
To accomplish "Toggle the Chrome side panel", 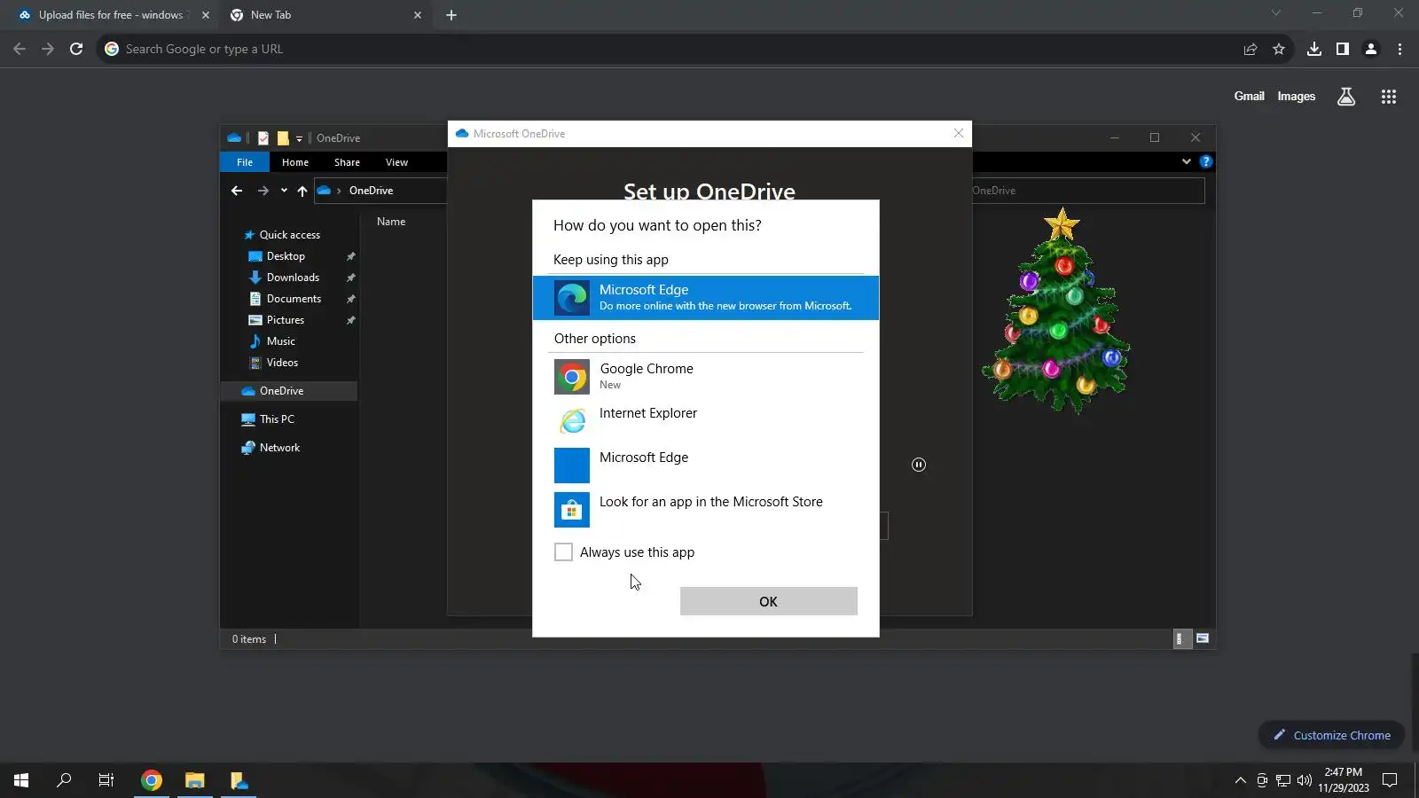I will (x=1343, y=49).
